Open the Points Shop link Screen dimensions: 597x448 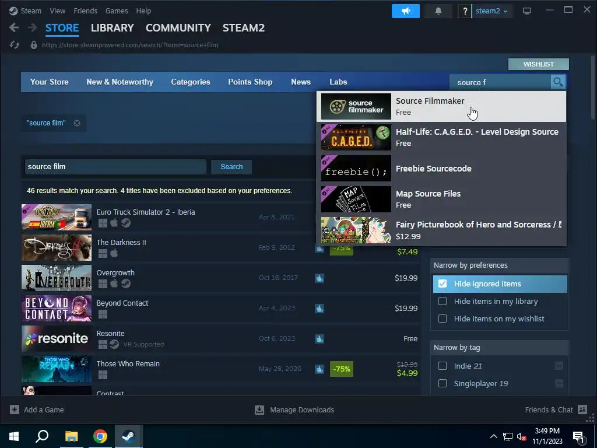pos(250,82)
